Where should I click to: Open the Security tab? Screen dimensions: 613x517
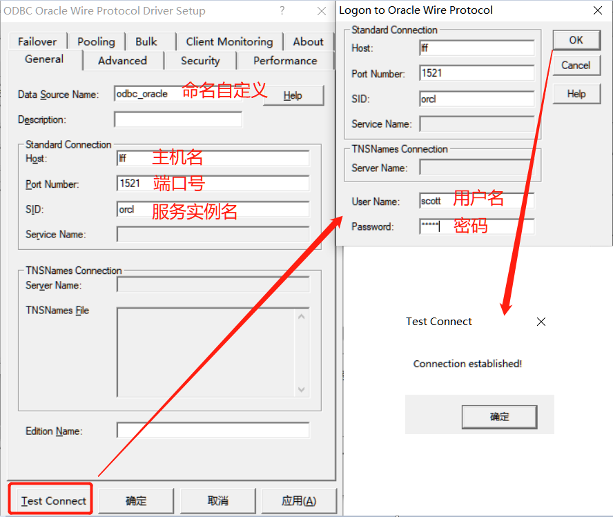200,61
